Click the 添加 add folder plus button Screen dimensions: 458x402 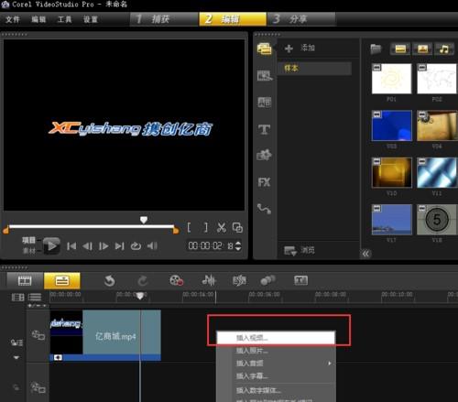click(x=289, y=49)
